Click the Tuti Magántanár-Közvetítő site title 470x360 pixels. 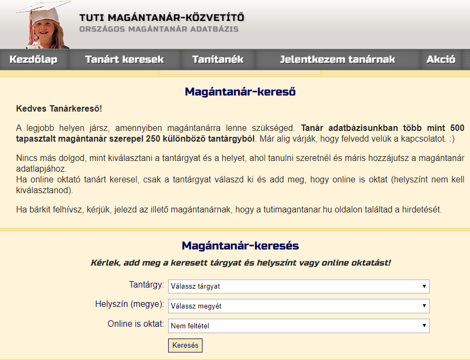(161, 17)
